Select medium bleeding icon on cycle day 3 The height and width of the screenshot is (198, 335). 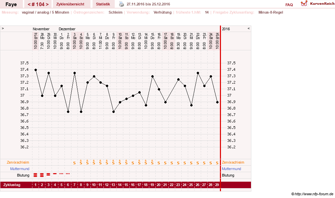coord(48,175)
